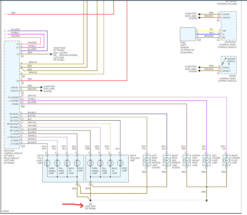247x215 pixels.
Task: Click the "UPPER CONTROL PANEL CONTROL MODULE" label
Action: pos(227,78)
